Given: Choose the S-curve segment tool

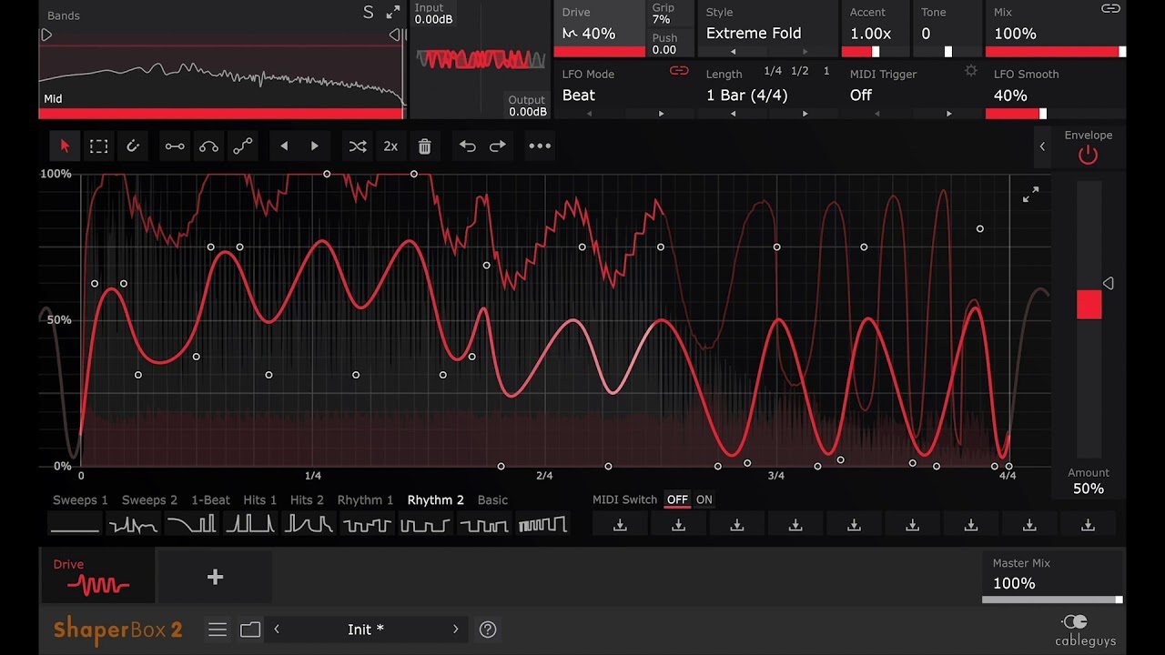Looking at the screenshot, I should click(x=242, y=146).
